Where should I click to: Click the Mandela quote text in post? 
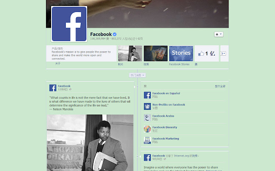[90, 102]
